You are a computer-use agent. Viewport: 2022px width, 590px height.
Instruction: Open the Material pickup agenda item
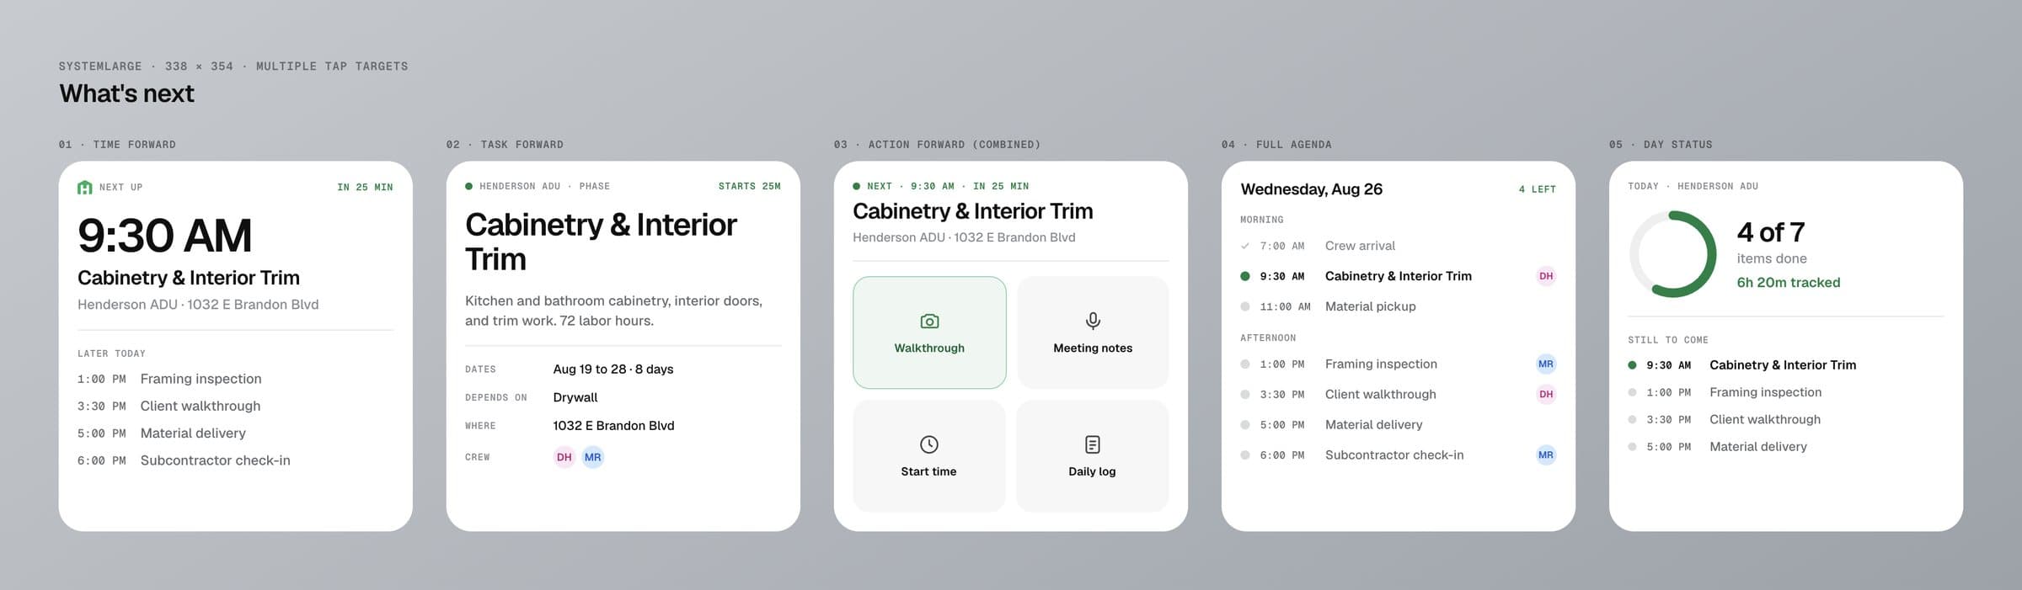coord(1398,306)
